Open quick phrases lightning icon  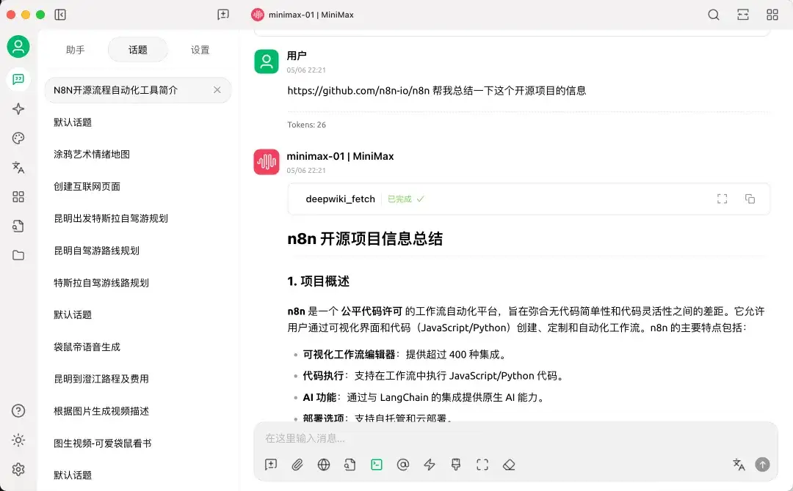click(x=430, y=465)
